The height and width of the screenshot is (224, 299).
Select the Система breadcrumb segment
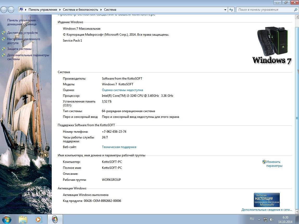pos(110,10)
